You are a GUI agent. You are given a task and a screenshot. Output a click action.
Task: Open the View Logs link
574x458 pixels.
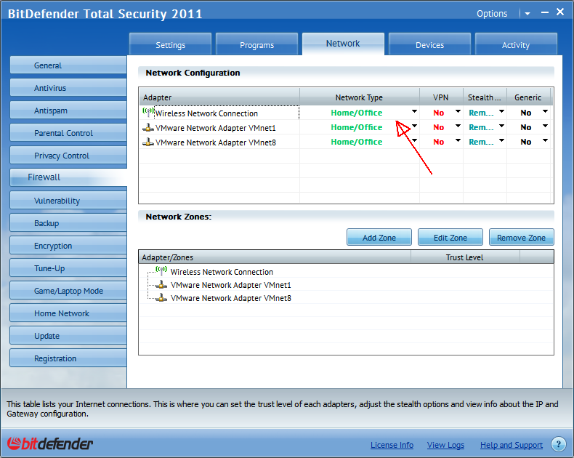[445, 445]
